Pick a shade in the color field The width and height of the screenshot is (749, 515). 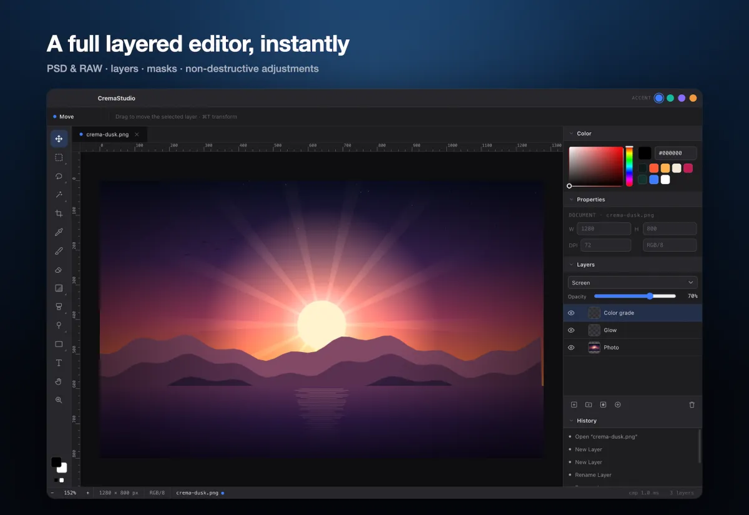point(596,167)
